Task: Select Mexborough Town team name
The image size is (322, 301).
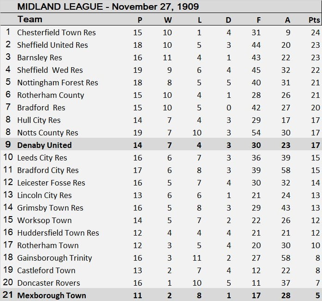Action: (x=52, y=295)
